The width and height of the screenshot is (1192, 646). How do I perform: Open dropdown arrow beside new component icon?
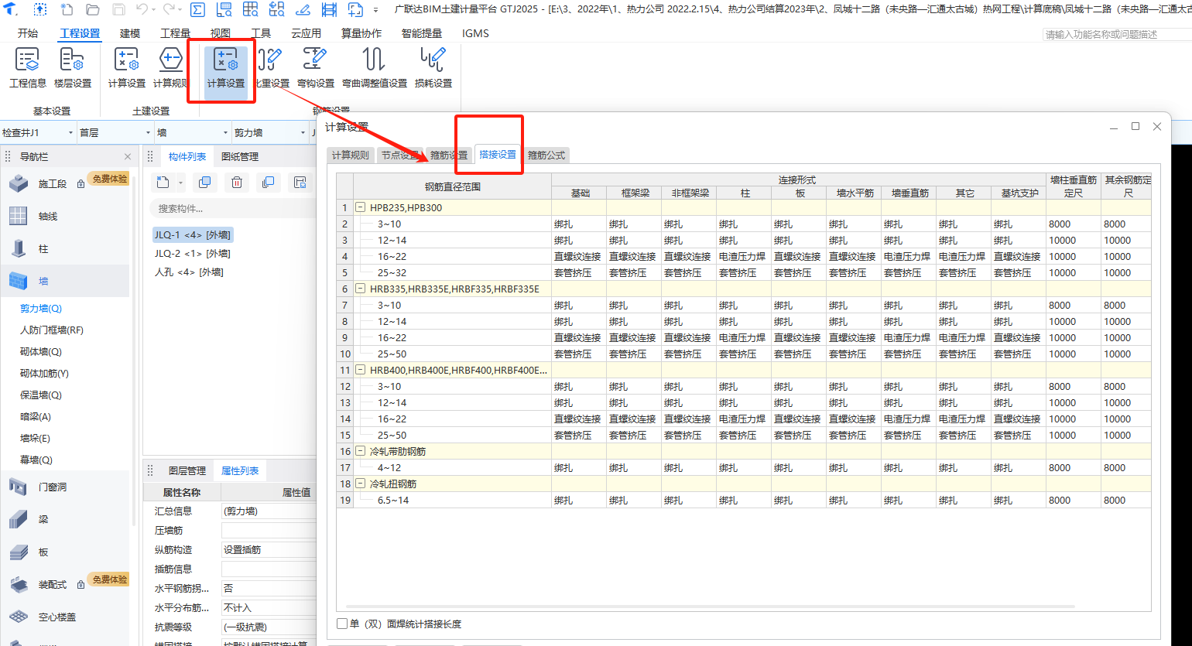coord(180,183)
